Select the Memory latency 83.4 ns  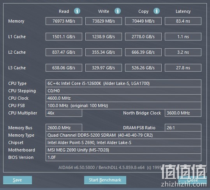[183, 21]
